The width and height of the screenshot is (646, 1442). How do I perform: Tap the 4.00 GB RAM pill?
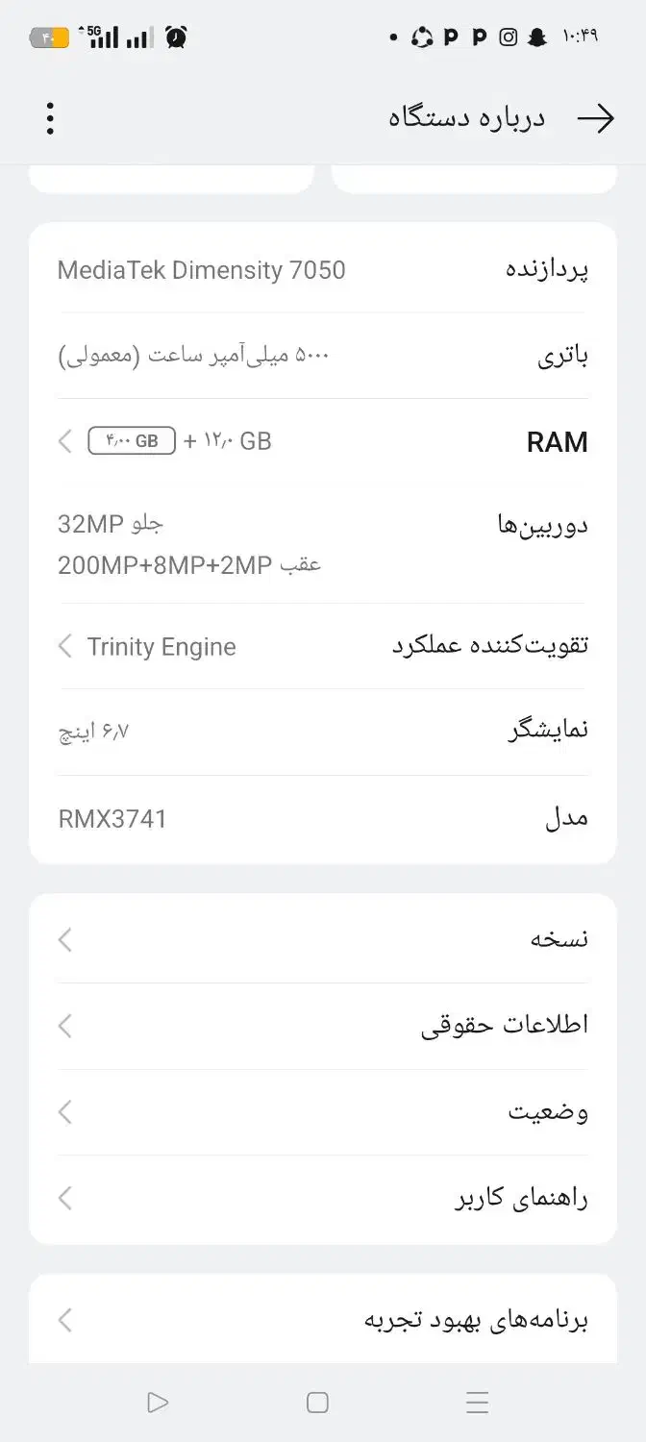(x=130, y=440)
